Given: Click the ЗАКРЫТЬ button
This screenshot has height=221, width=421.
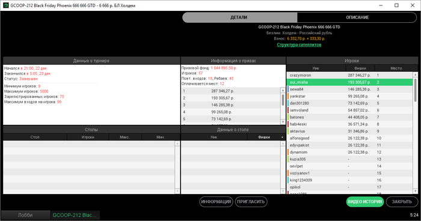Looking at the screenshot, I should (402, 202).
